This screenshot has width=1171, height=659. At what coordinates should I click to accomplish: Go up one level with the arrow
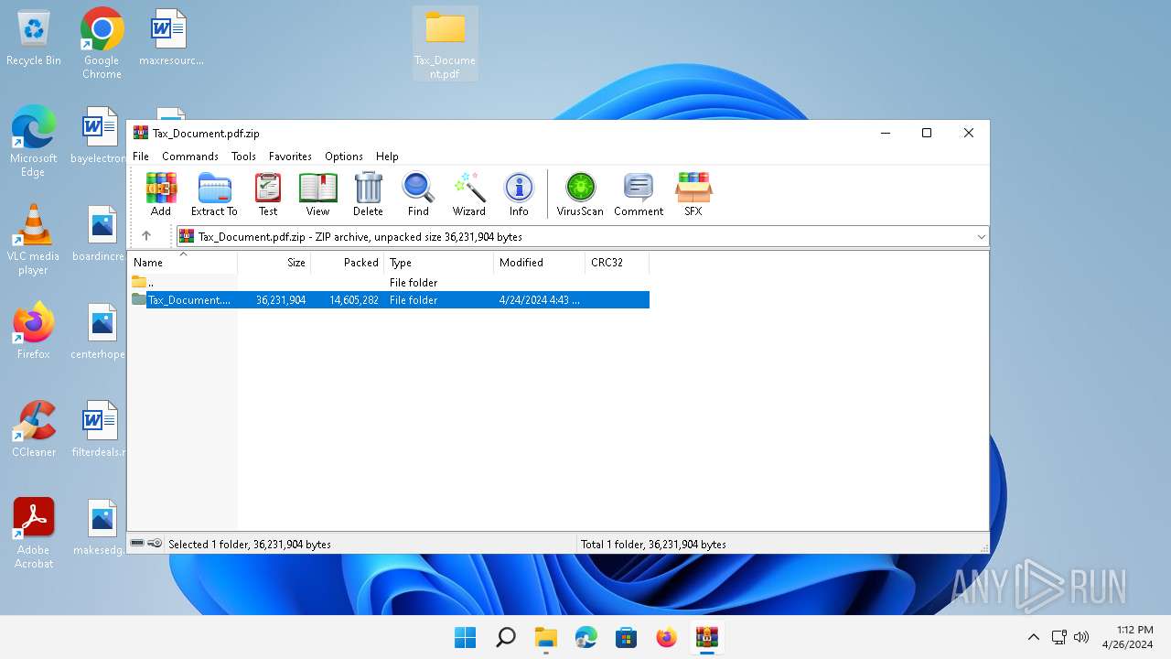pyautogui.click(x=146, y=236)
